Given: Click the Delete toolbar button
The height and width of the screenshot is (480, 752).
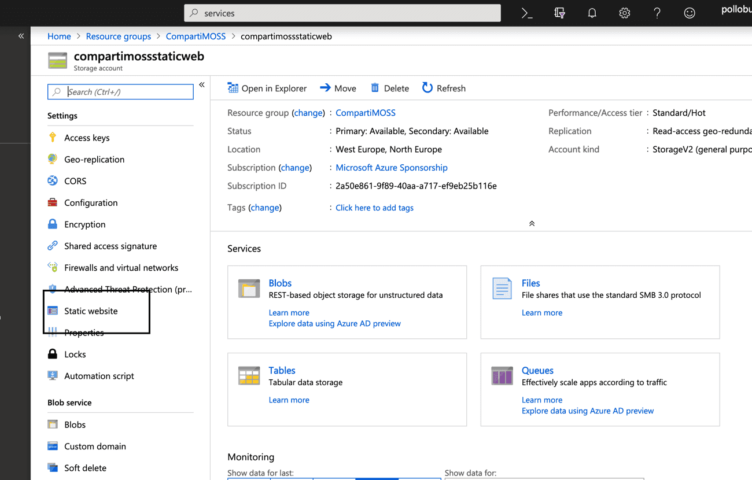Looking at the screenshot, I should (x=390, y=88).
